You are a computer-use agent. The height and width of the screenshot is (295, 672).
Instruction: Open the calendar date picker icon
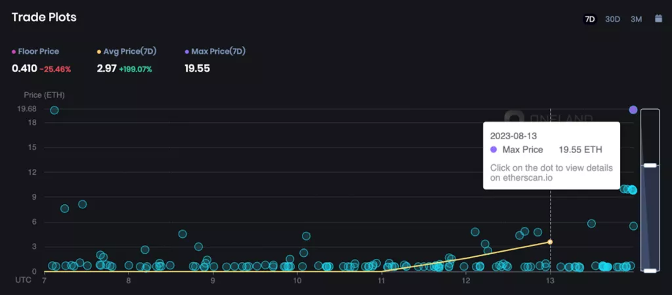click(658, 19)
